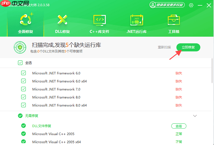Select Microsoft .NET Framework 8.0 row text
The height and width of the screenshot is (145, 214).
click(56, 97)
